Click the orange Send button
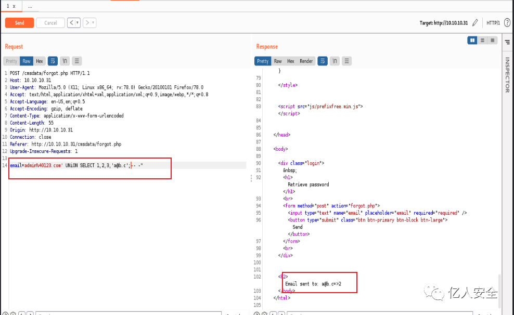 click(19, 23)
